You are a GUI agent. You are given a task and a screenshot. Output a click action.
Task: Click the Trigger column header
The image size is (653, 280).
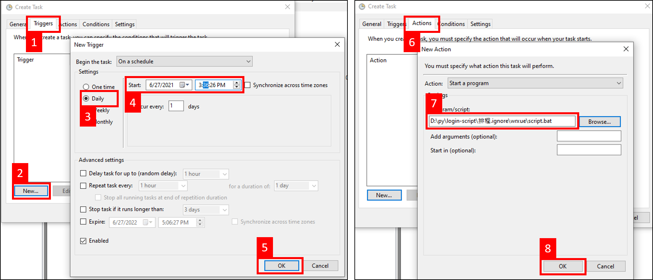(26, 60)
